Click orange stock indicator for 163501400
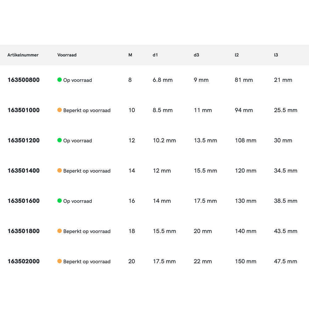Image resolution: width=309 pixels, height=309 pixels. coord(60,171)
